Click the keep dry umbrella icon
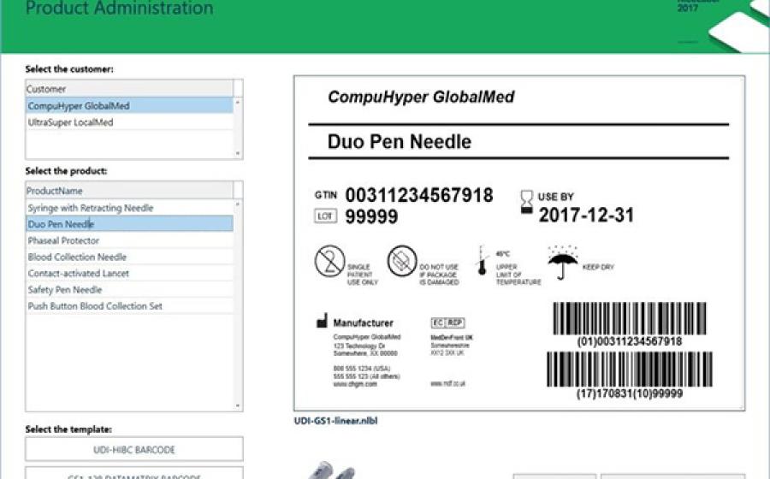 [563, 263]
